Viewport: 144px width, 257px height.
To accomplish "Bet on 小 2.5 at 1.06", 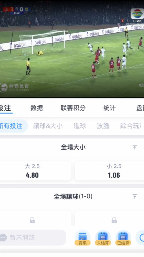I will click(x=114, y=171).
